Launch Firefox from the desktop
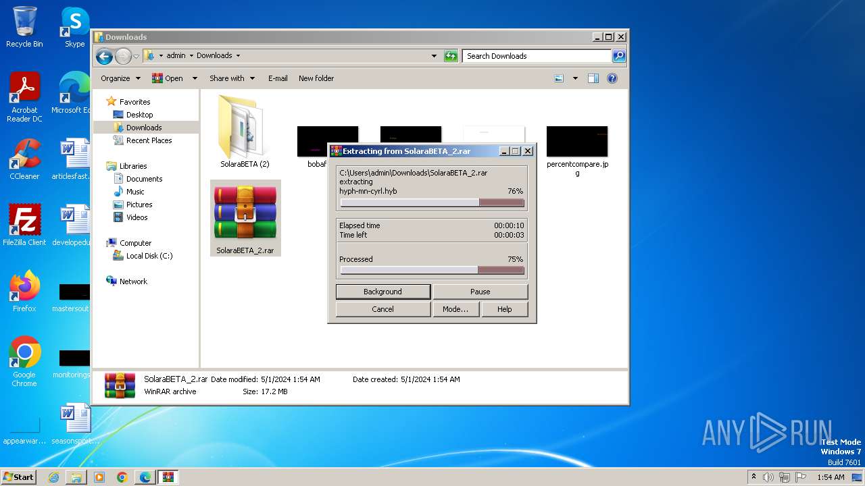Viewport: 865px width, 486px height. click(x=24, y=292)
